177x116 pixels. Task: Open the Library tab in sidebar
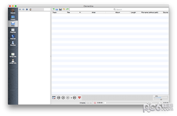click(13, 18)
